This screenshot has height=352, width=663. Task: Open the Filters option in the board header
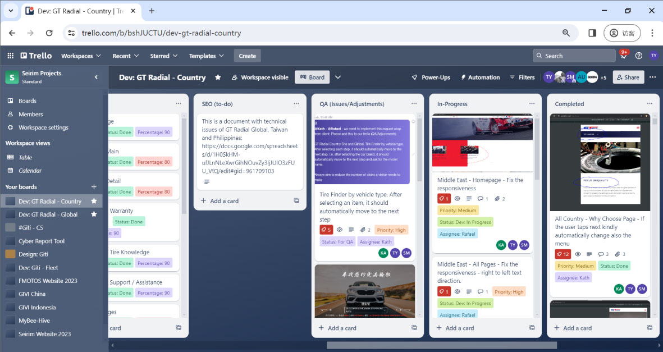[522, 77]
